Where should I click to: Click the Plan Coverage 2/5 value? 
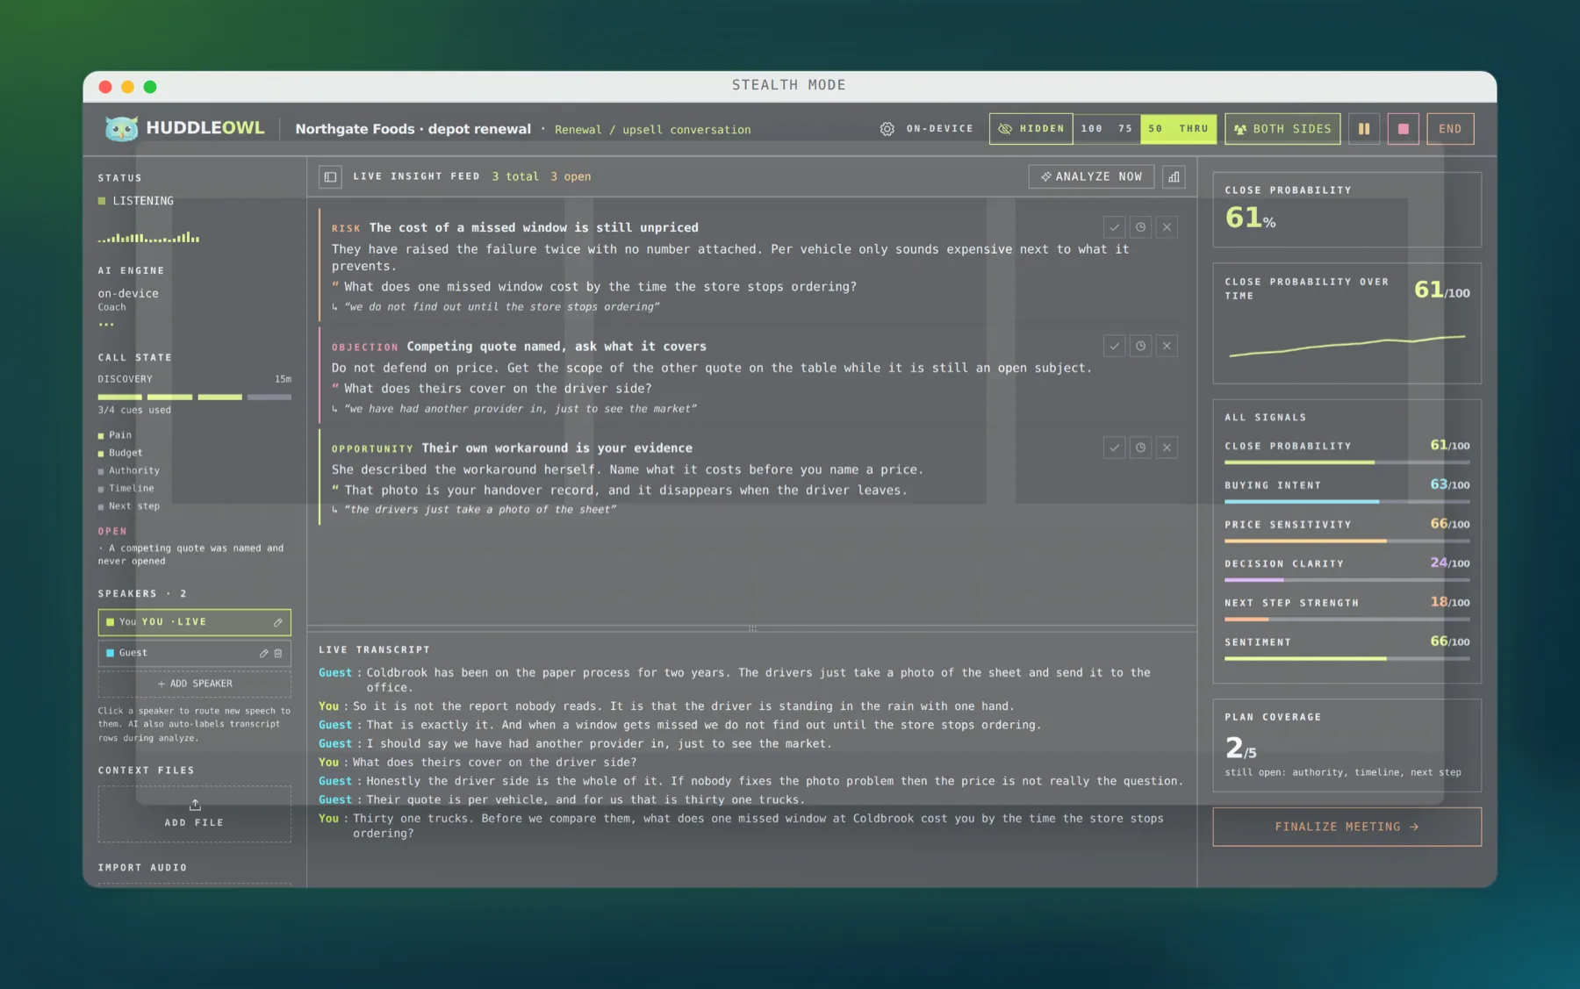(1240, 748)
